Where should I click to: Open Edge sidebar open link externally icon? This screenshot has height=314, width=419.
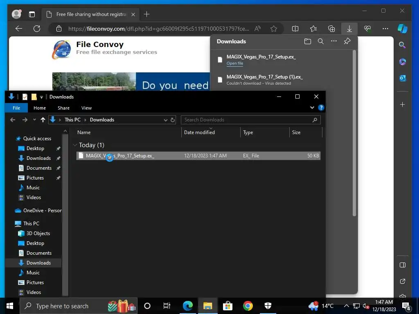(403, 281)
